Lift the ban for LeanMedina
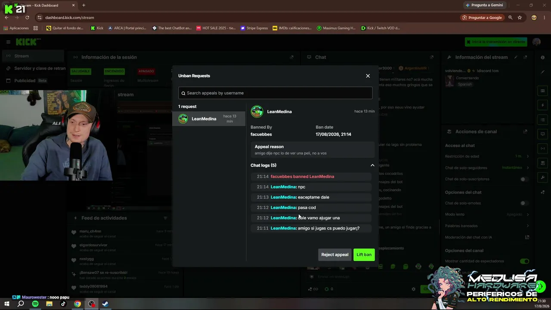551x310 pixels. tap(364, 255)
